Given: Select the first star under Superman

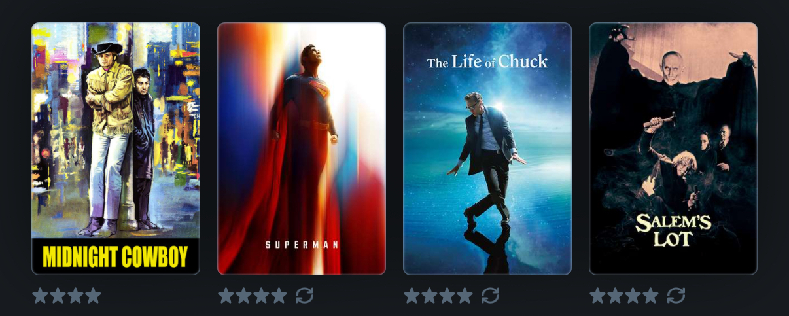Looking at the screenshot, I should (x=226, y=296).
